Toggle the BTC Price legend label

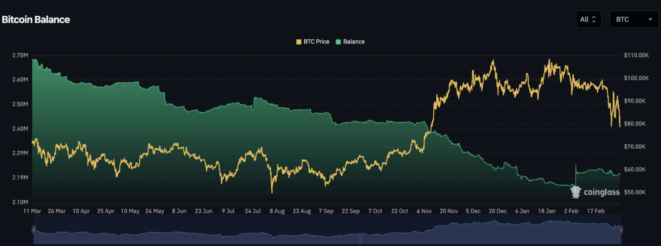316,42
